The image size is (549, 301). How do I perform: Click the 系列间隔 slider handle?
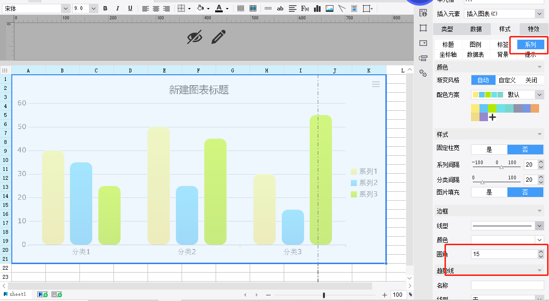[501, 167]
